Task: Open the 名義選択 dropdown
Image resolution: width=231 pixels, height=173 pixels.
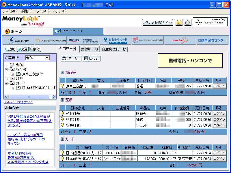Action: pyautogui.click(x=47, y=58)
